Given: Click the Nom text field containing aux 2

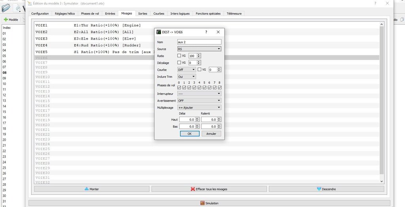Looking at the screenshot, I should [x=199, y=42].
